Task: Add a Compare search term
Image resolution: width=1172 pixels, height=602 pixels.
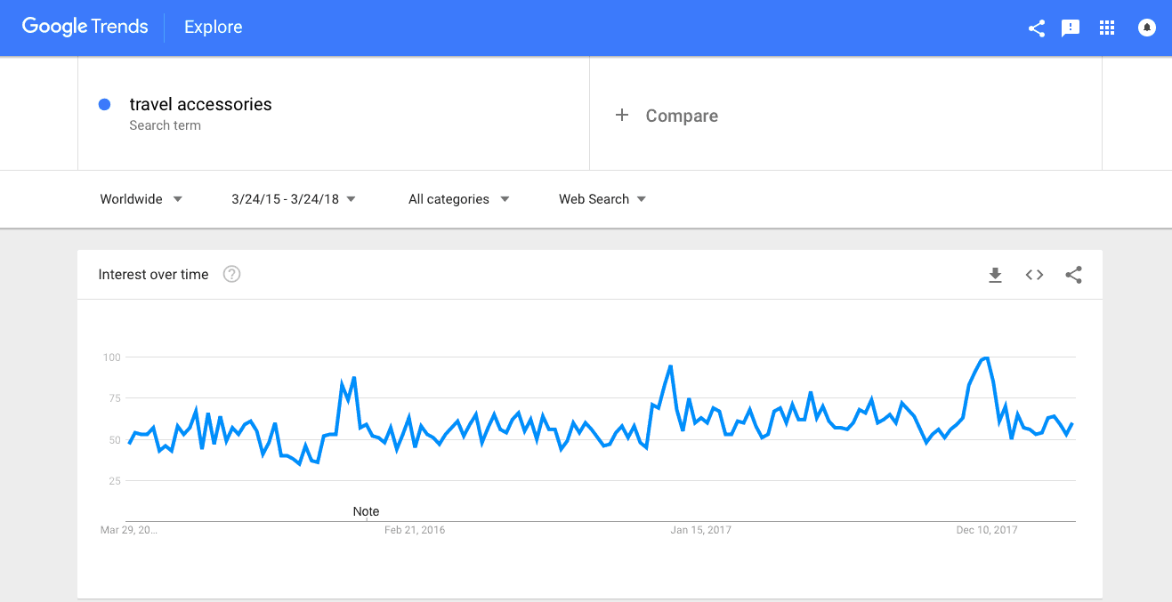Action: pyautogui.click(x=845, y=114)
